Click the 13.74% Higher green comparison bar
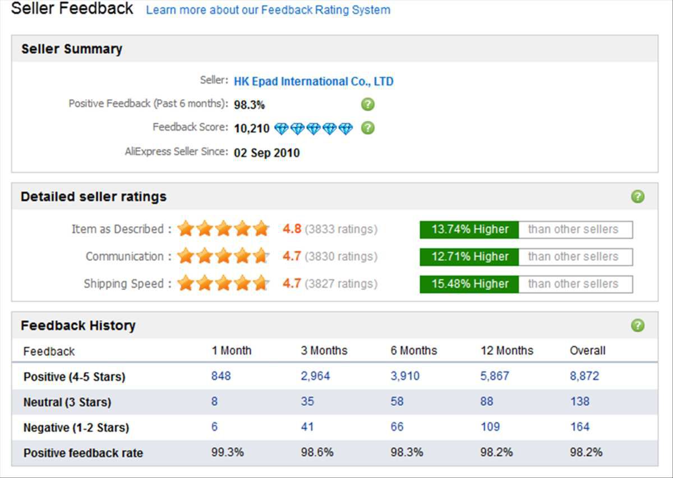This screenshot has height=478, width=673. pos(469,229)
